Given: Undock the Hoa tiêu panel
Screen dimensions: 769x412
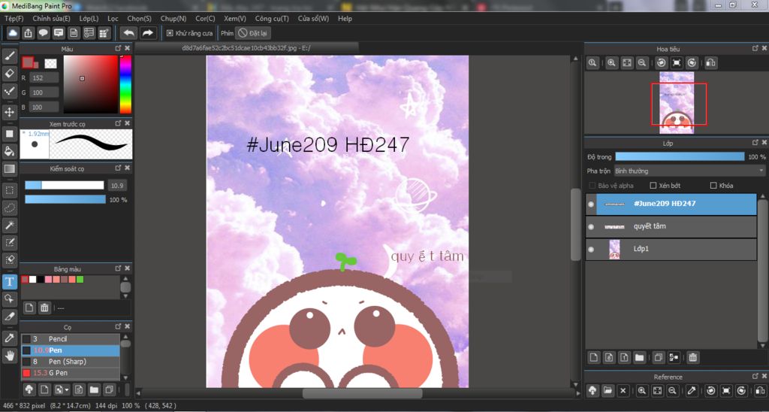Looking at the screenshot, I should (755, 48).
